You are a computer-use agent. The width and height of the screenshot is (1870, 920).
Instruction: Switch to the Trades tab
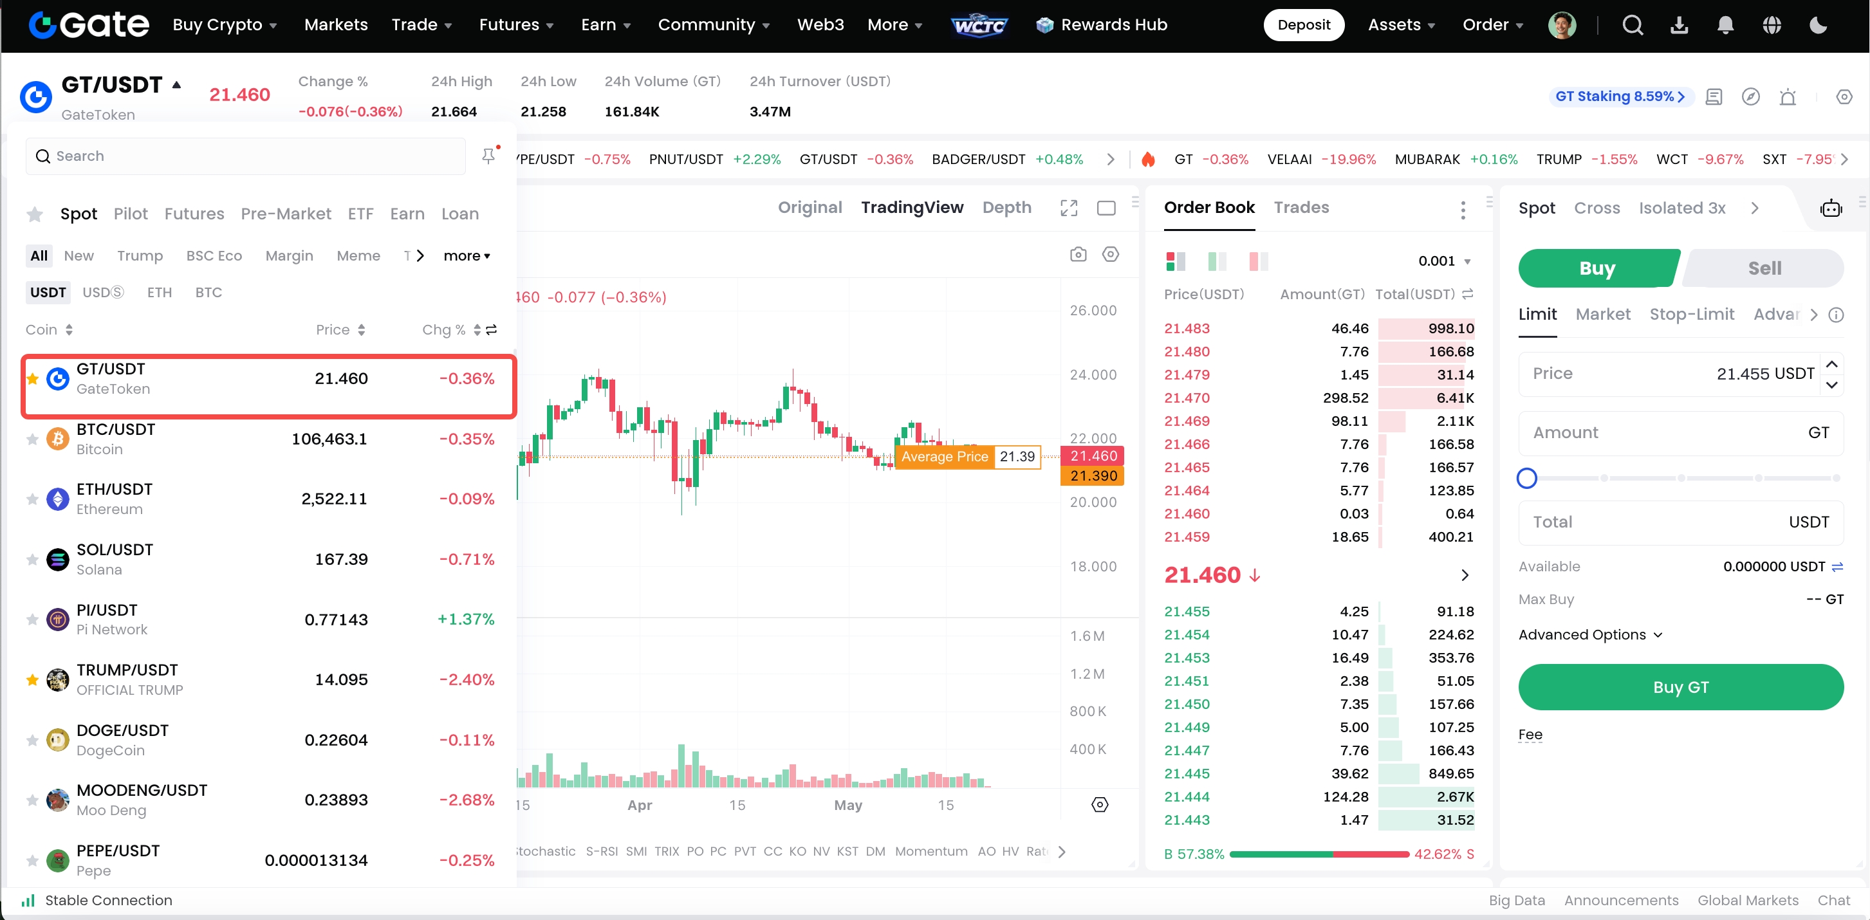pyautogui.click(x=1301, y=208)
